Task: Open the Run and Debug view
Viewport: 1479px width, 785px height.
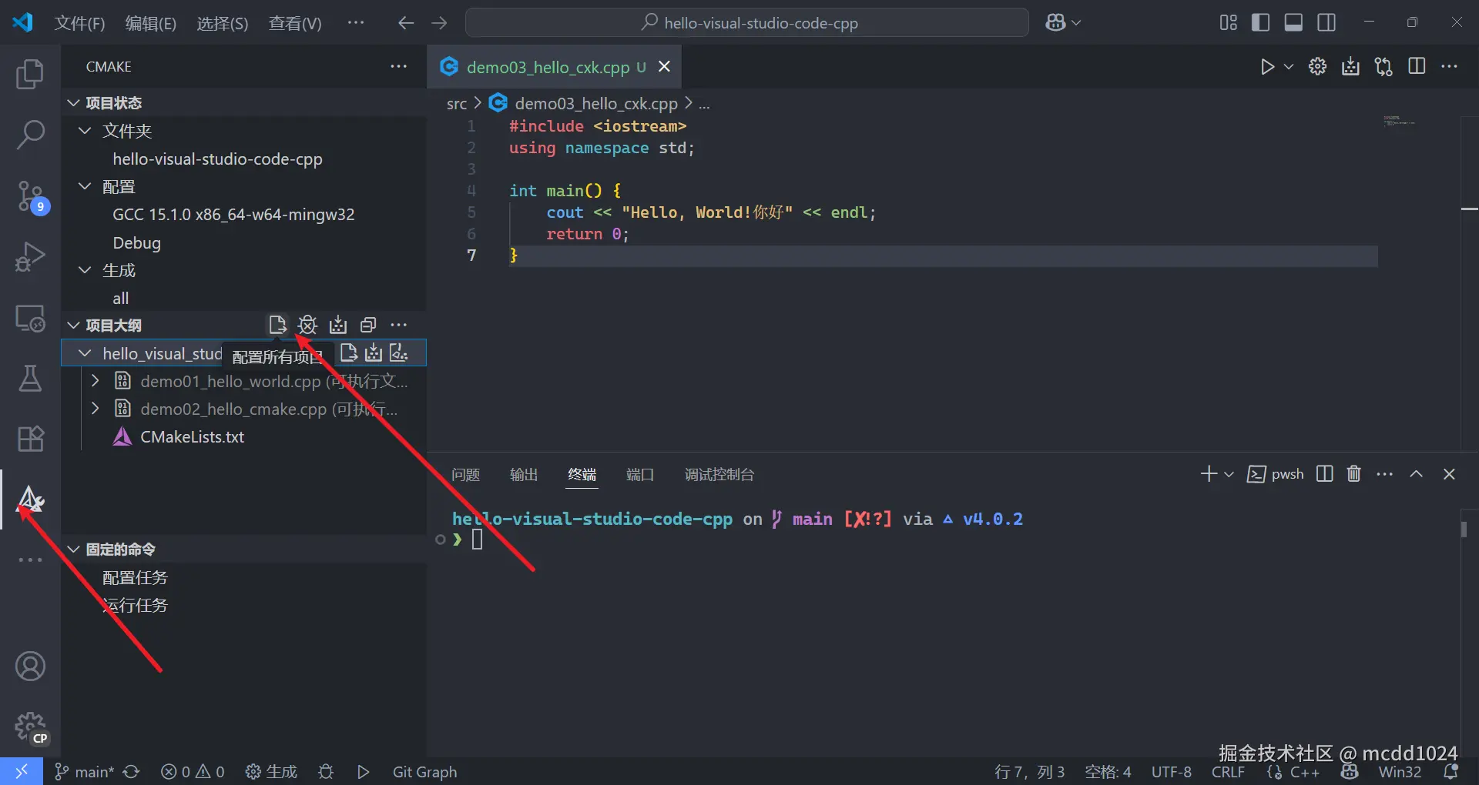Action: click(30, 256)
